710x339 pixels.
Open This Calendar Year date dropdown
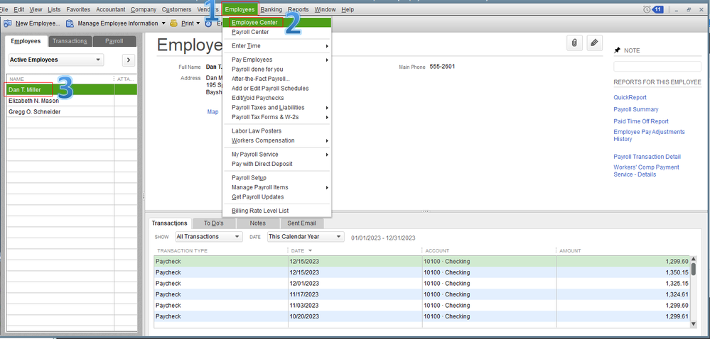[306, 236]
